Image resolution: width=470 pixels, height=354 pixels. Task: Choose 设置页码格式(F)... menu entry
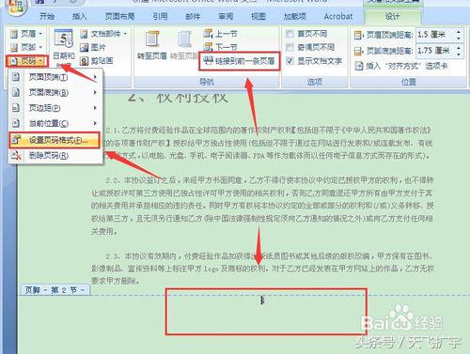point(55,141)
